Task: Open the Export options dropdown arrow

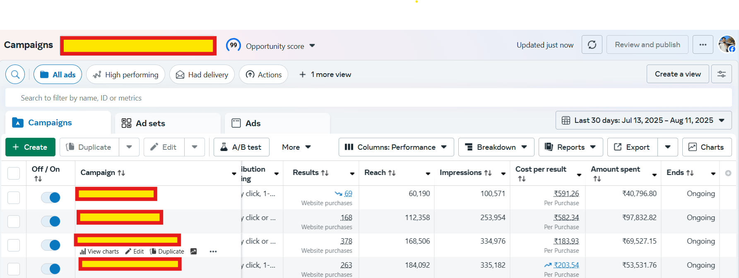Action: pos(668,147)
